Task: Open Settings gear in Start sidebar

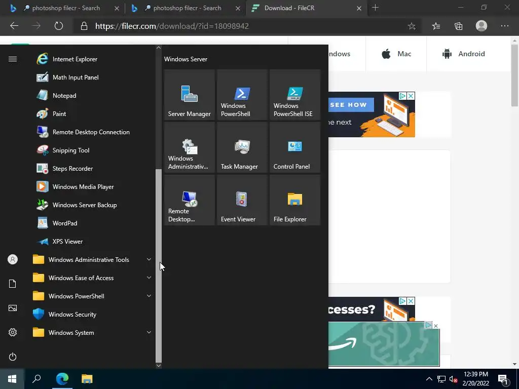Action: [x=13, y=332]
